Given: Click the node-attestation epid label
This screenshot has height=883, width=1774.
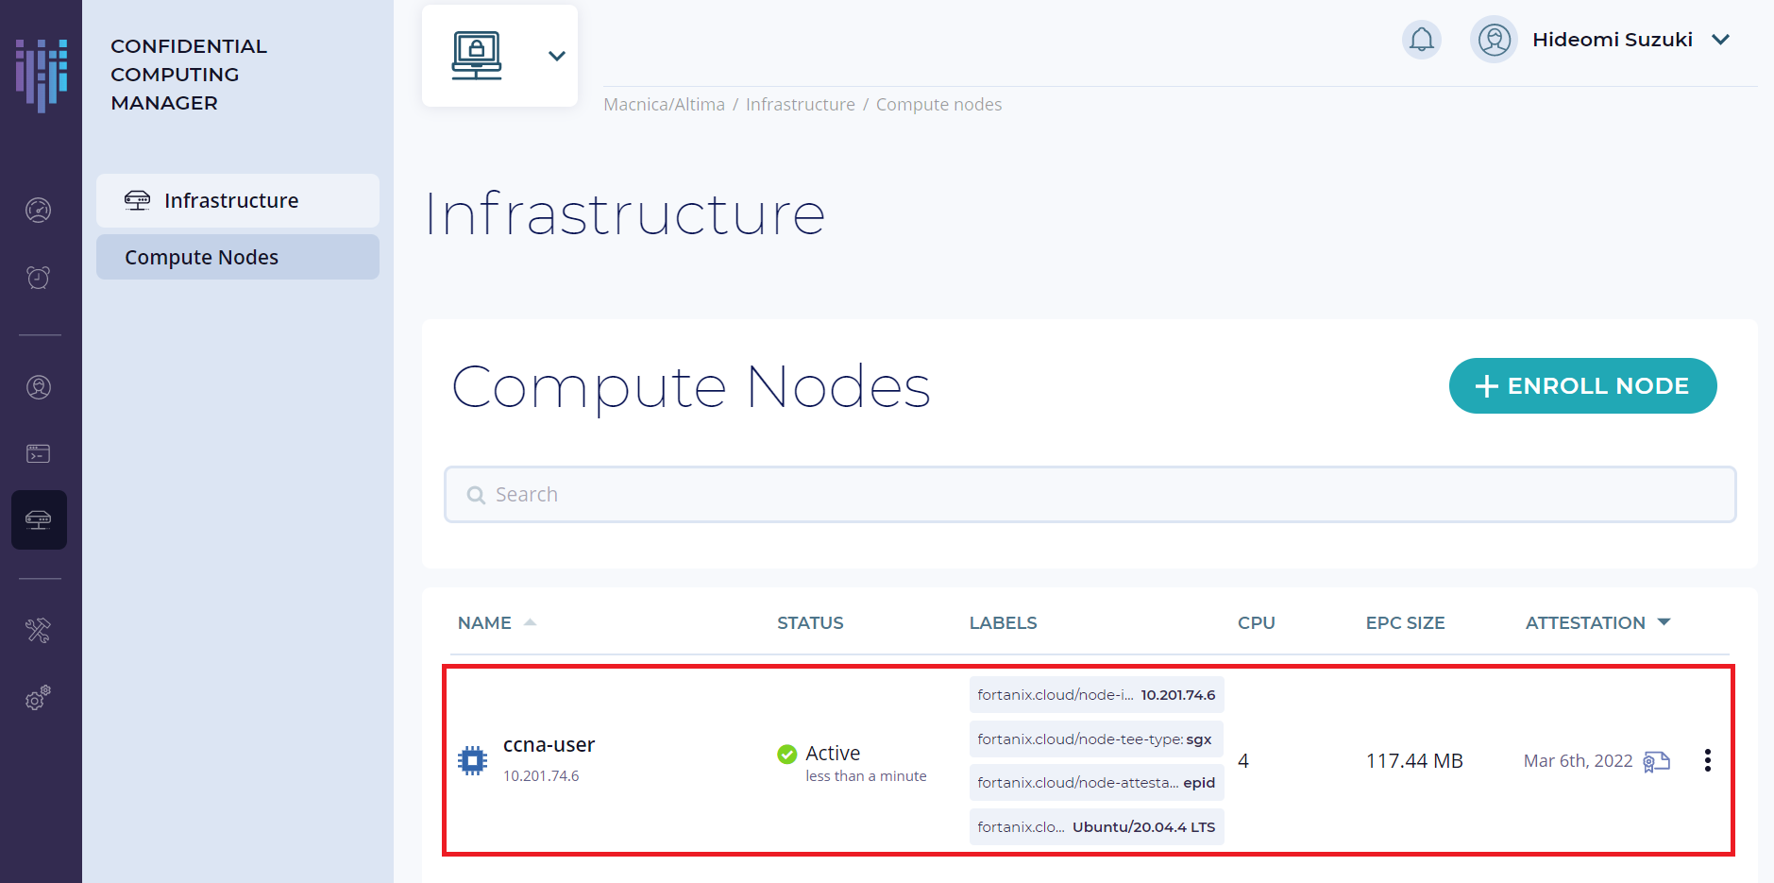Looking at the screenshot, I should pyautogui.click(x=1097, y=783).
